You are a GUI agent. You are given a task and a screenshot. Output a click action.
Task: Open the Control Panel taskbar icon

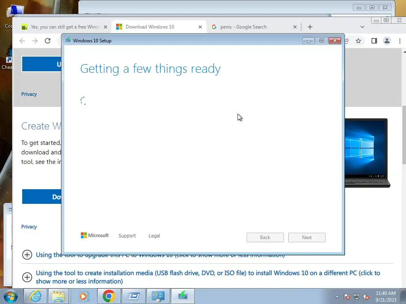pos(158,296)
